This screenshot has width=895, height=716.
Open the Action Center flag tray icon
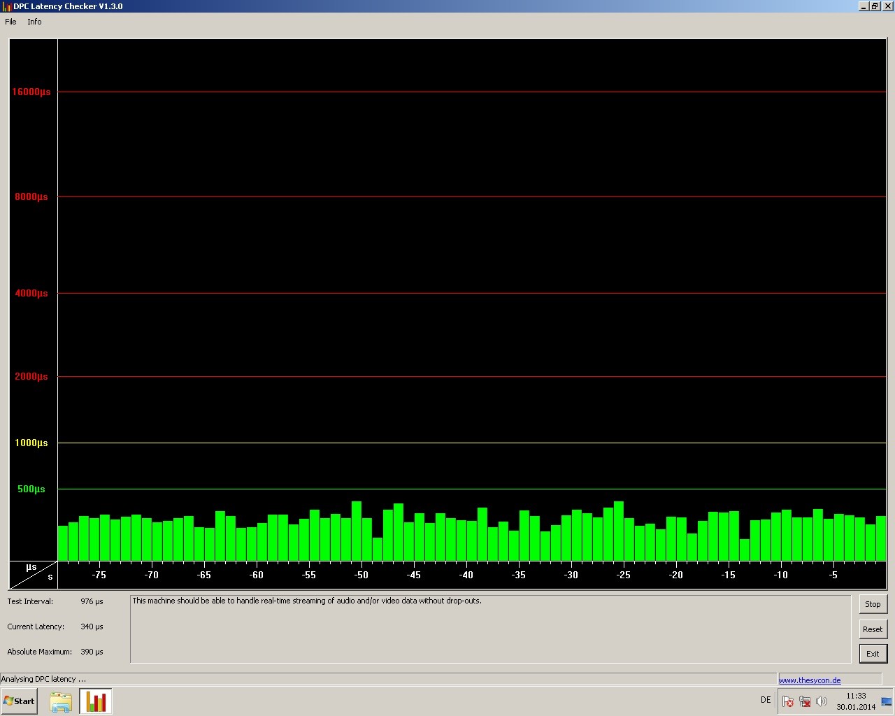point(788,701)
